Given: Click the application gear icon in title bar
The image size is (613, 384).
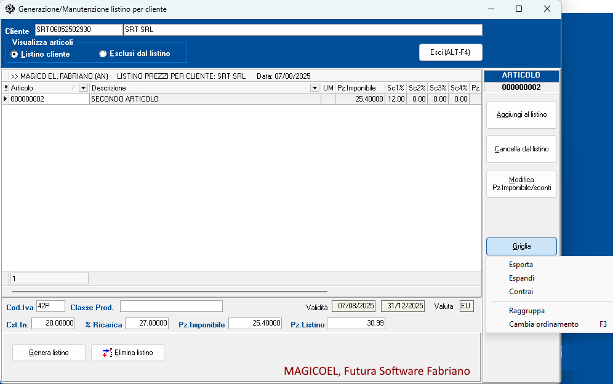Looking at the screenshot, I should point(10,9).
